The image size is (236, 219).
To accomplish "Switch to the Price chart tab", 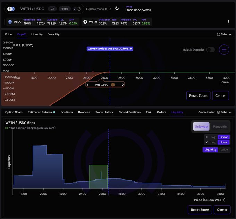I will click(8, 34).
